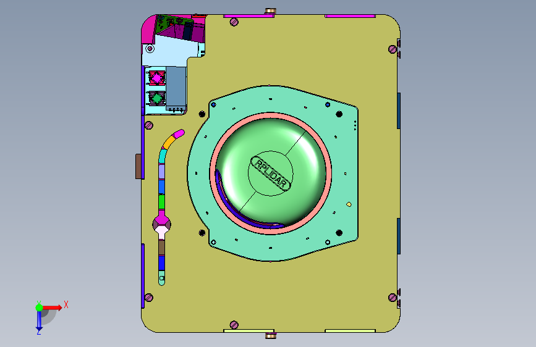This screenshot has width=536, height=347.
Task: Pick the cyan cable segment
Action: click(163, 156)
